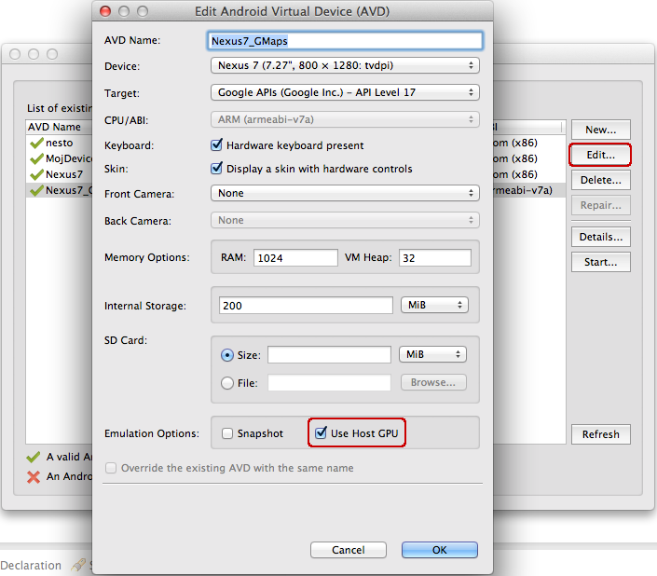Click Edit... in AVD Manager window
Screen dimensions: 657x576
(x=601, y=155)
